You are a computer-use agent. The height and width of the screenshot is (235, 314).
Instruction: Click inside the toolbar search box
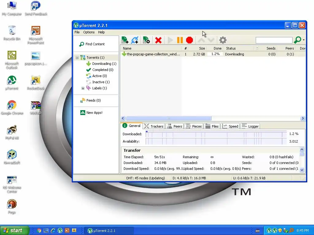[274, 40]
